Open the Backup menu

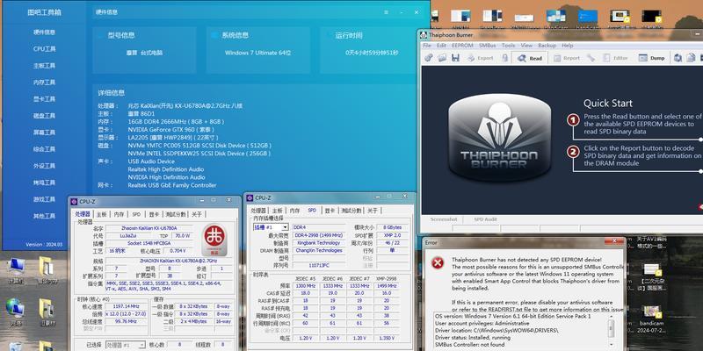(547, 46)
